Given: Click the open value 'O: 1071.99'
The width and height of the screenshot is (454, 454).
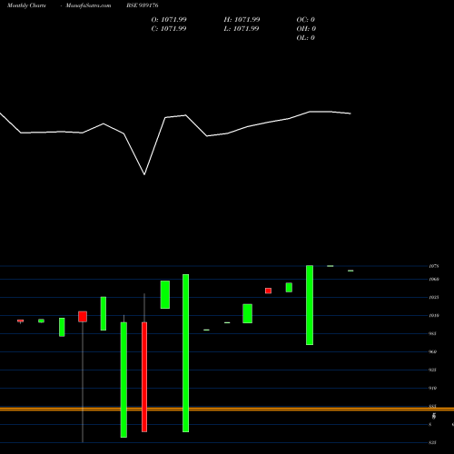Looking at the screenshot, I should (x=169, y=20).
